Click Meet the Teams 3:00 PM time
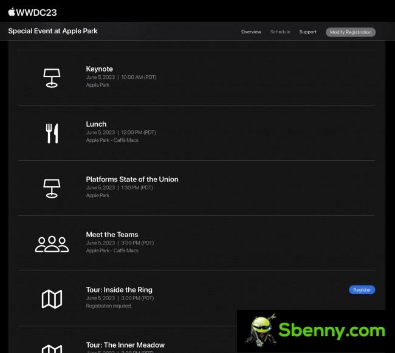 [137, 243]
